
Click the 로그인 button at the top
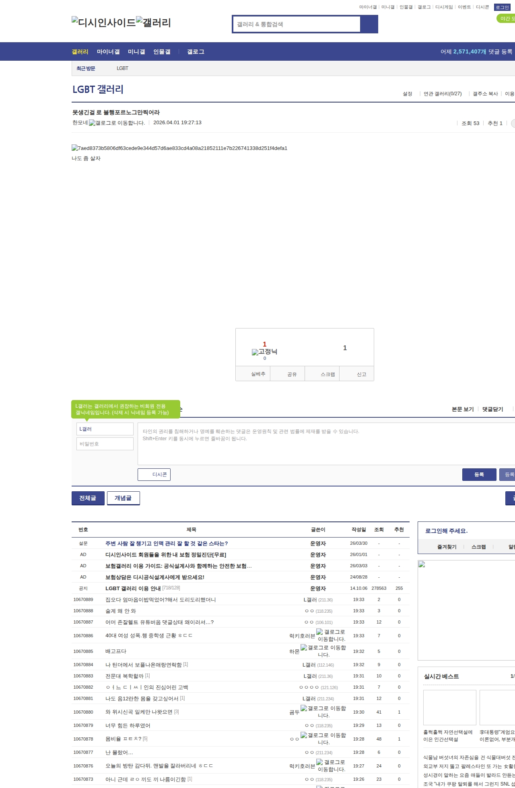click(x=502, y=7)
